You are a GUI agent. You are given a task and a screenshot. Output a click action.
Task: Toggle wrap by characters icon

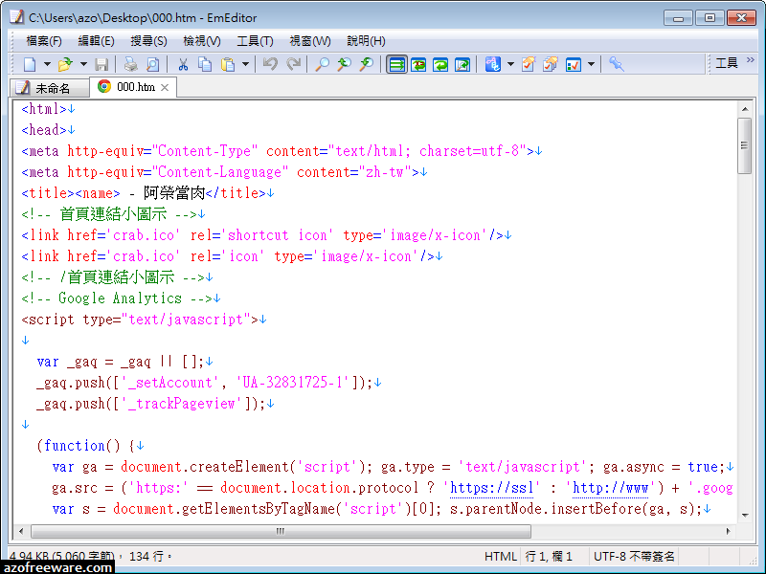pos(418,64)
